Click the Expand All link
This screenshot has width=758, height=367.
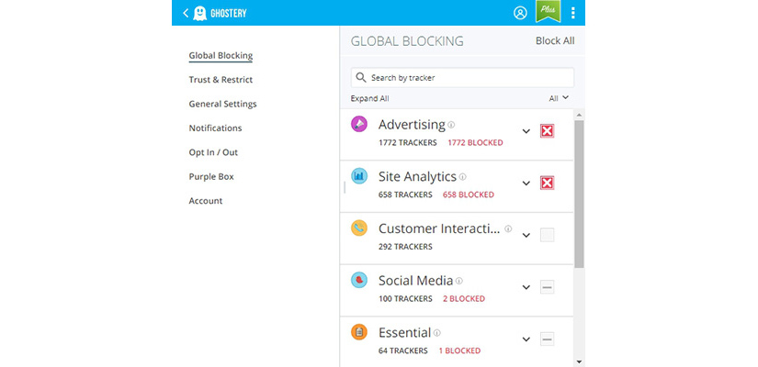click(x=370, y=98)
